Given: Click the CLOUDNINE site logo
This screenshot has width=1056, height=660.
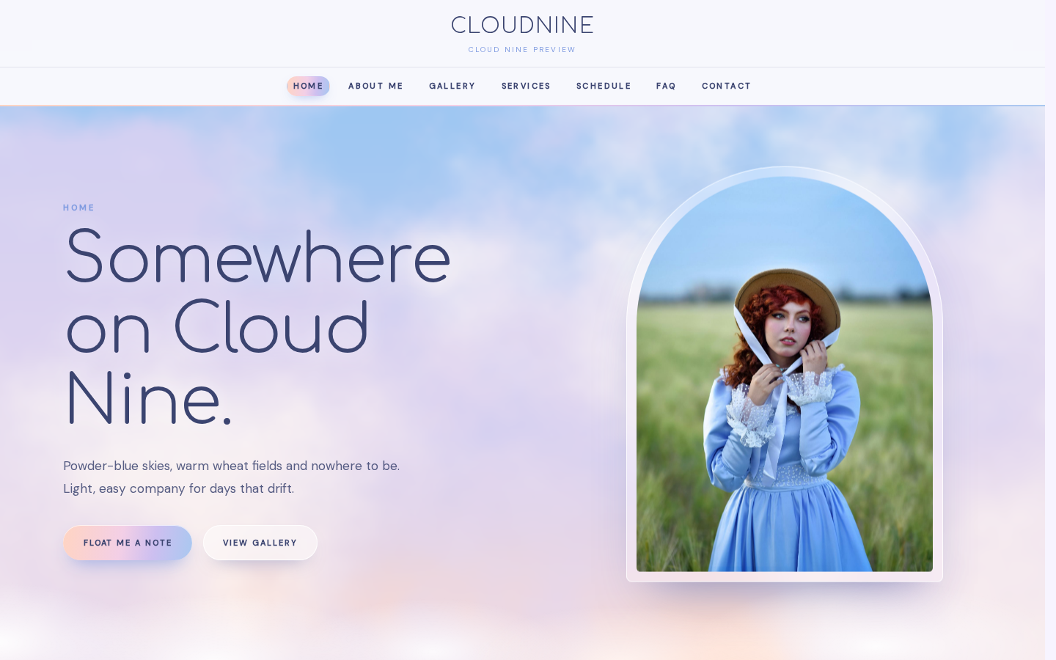Looking at the screenshot, I should [x=522, y=25].
